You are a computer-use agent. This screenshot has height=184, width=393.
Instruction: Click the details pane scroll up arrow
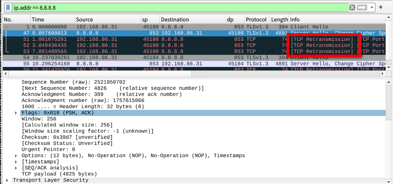(x=389, y=82)
